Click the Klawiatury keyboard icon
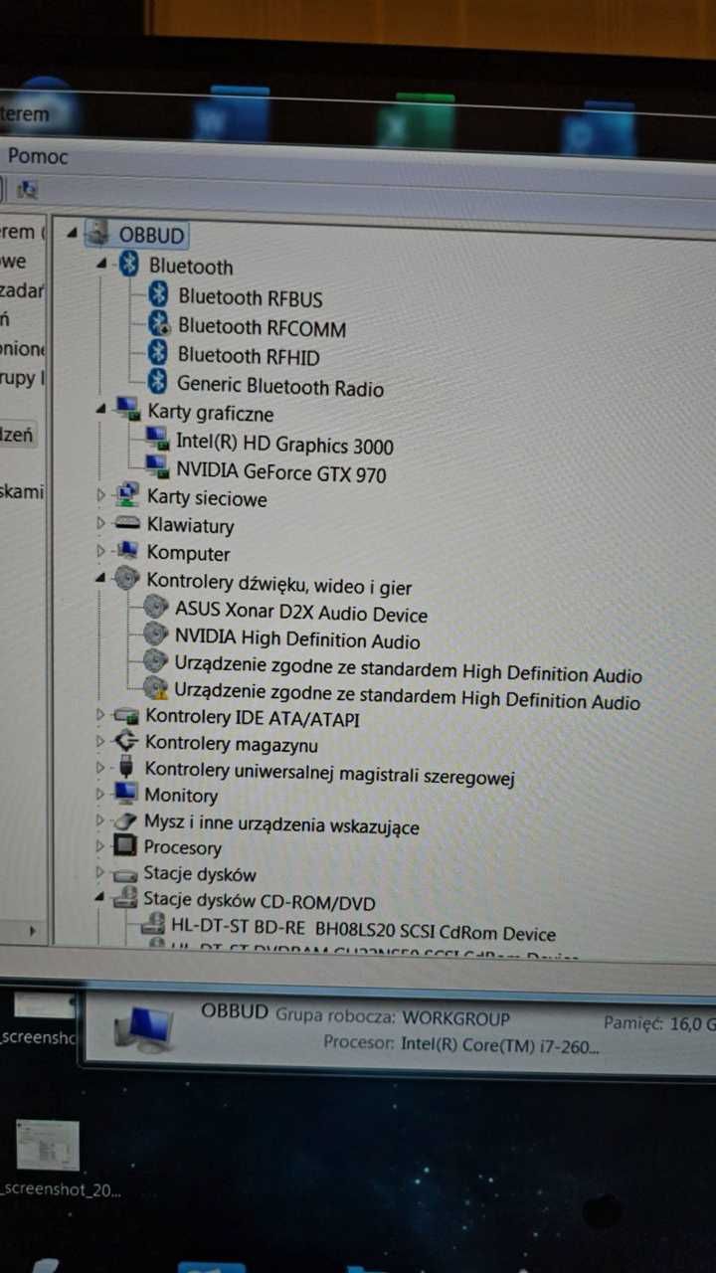Screen dimensions: 716x1273 (x=127, y=523)
